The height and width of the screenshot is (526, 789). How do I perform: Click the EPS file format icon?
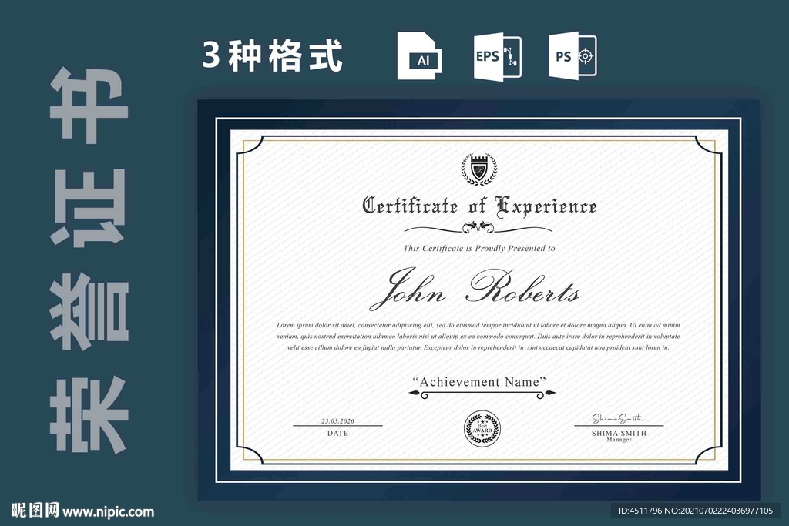497,56
